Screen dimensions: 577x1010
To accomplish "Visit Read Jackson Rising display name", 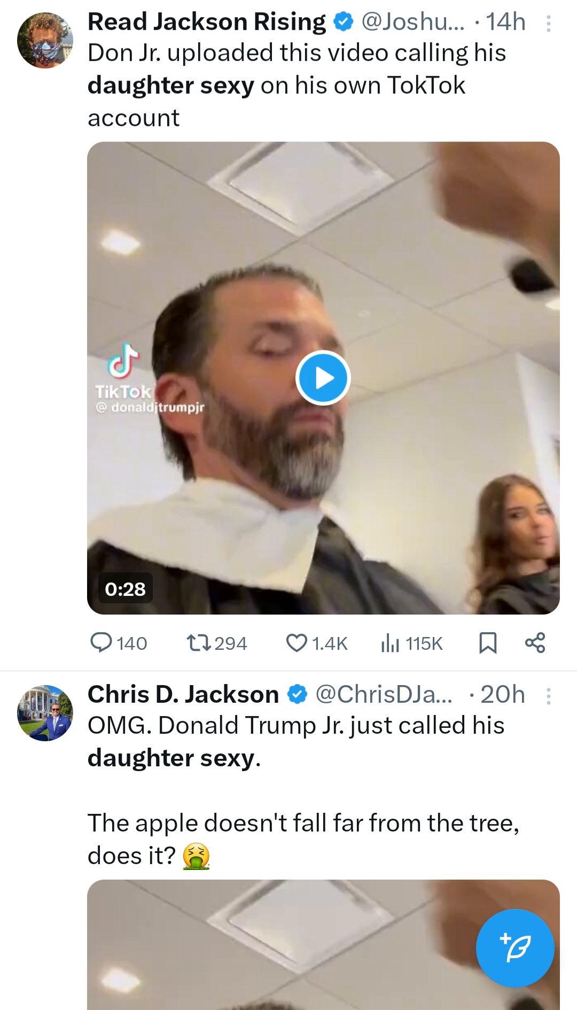I will click(206, 22).
